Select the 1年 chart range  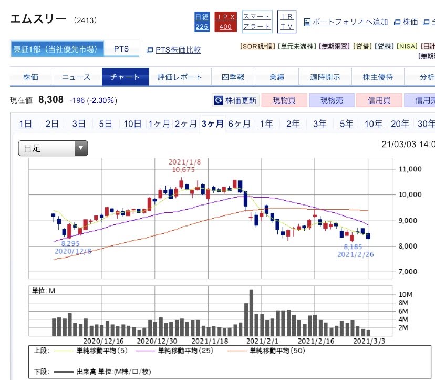[x=266, y=124]
